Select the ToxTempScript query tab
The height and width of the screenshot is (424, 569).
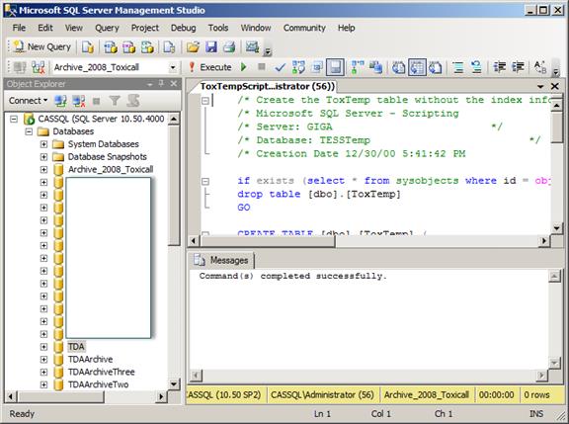(x=267, y=86)
